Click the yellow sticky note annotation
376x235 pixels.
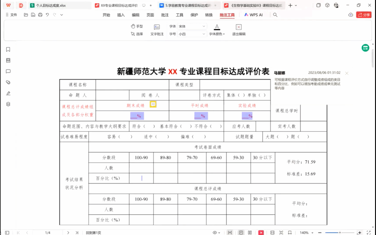153,104
